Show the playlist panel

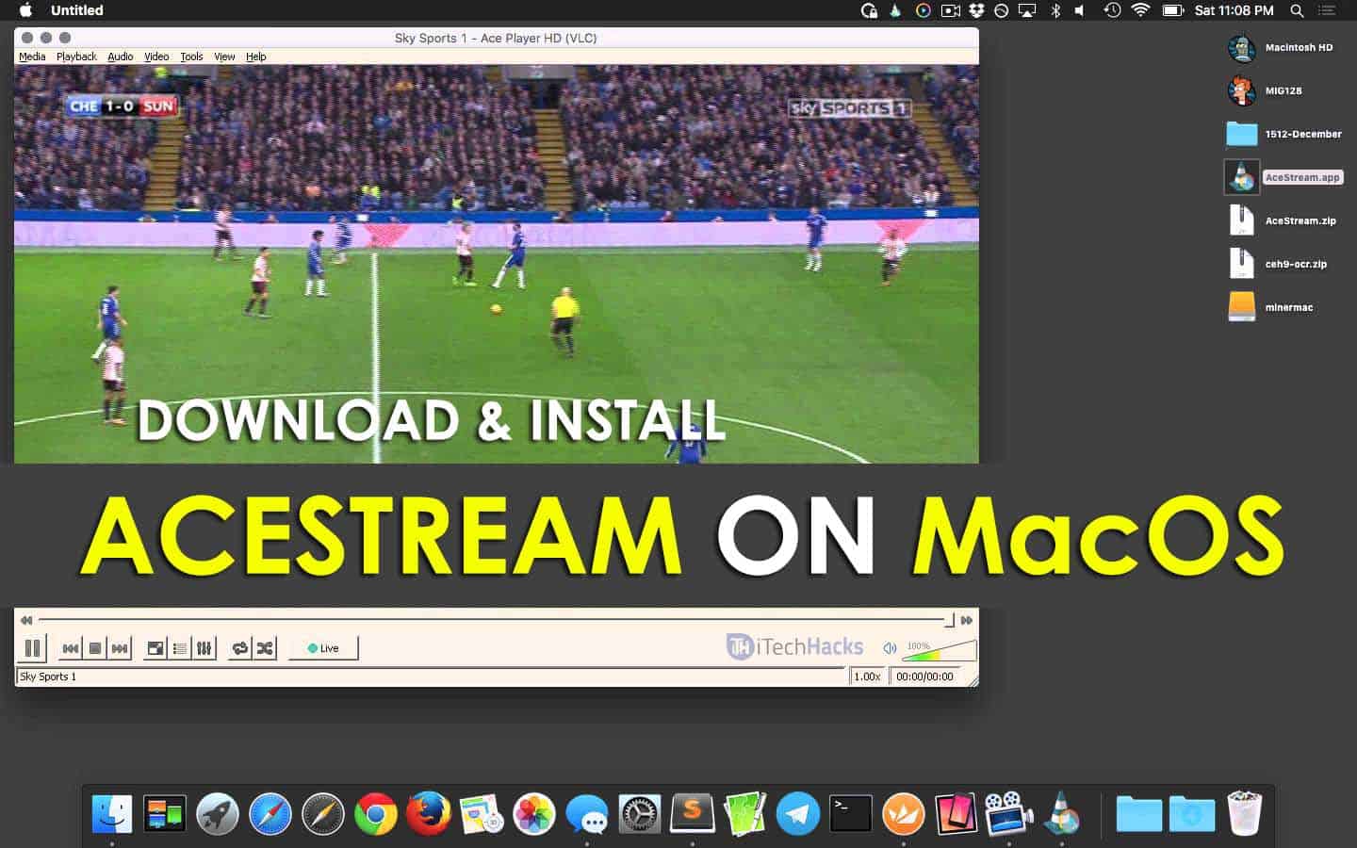pos(180,648)
